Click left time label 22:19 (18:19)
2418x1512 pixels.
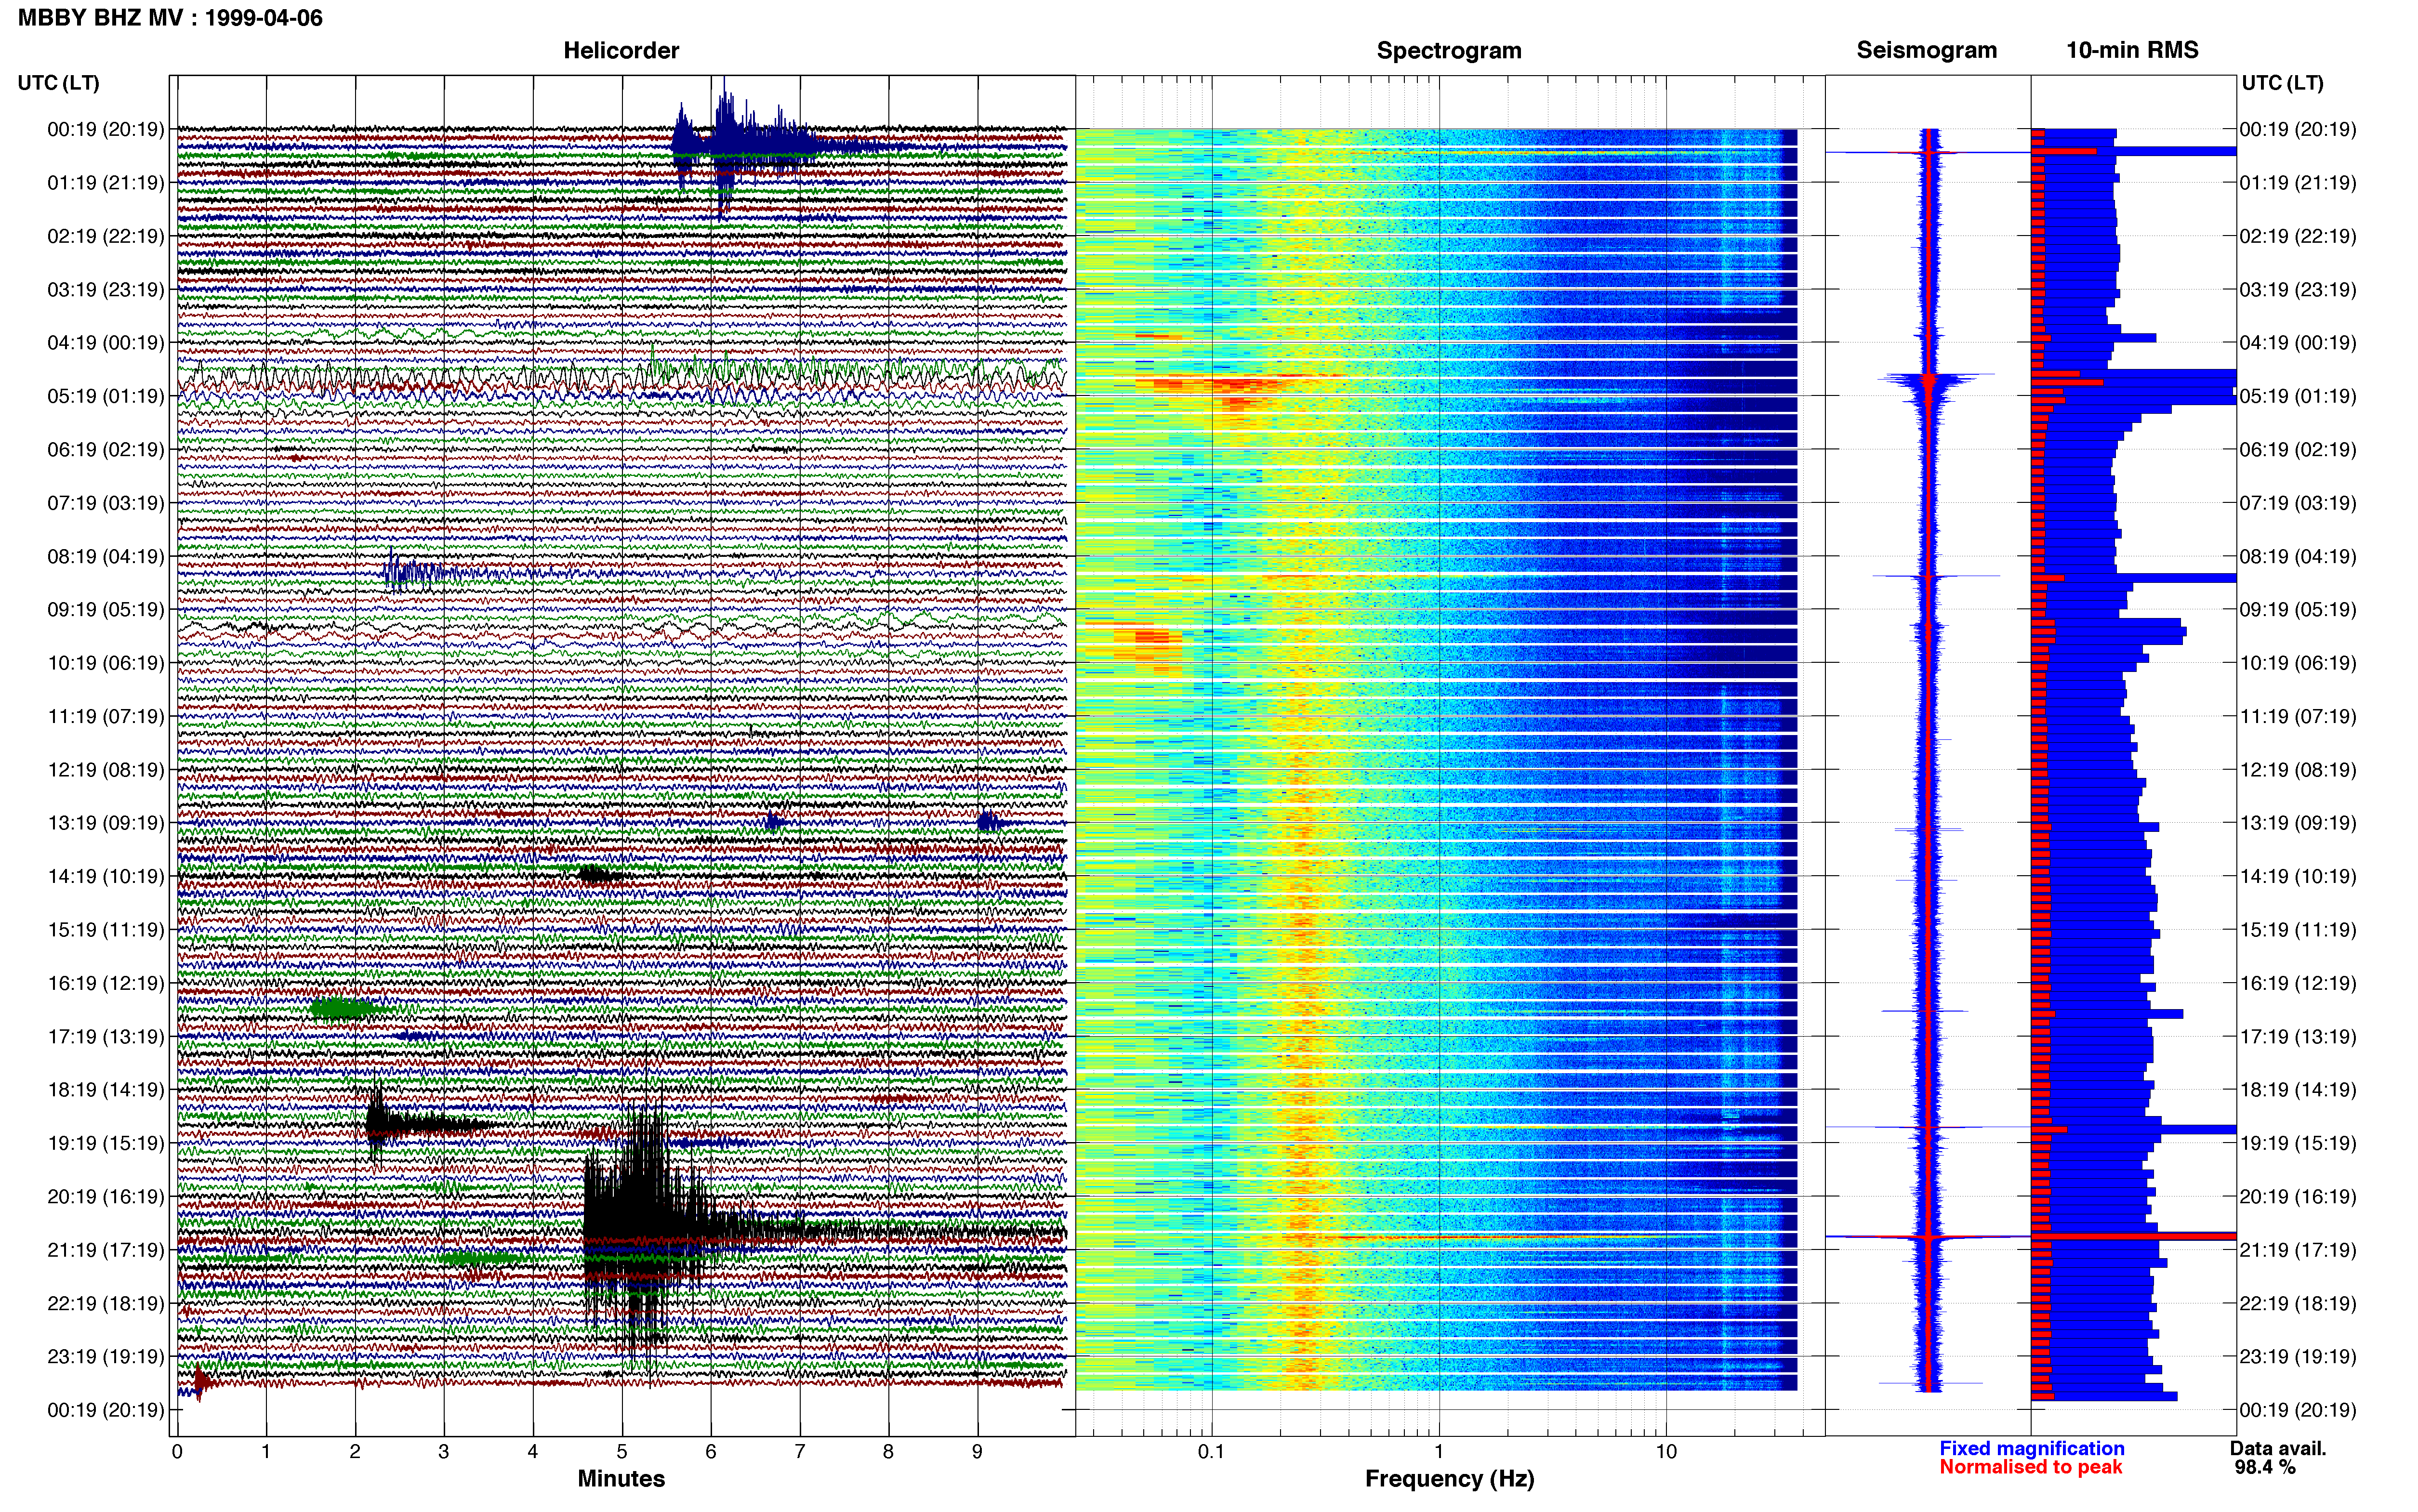(x=106, y=1303)
